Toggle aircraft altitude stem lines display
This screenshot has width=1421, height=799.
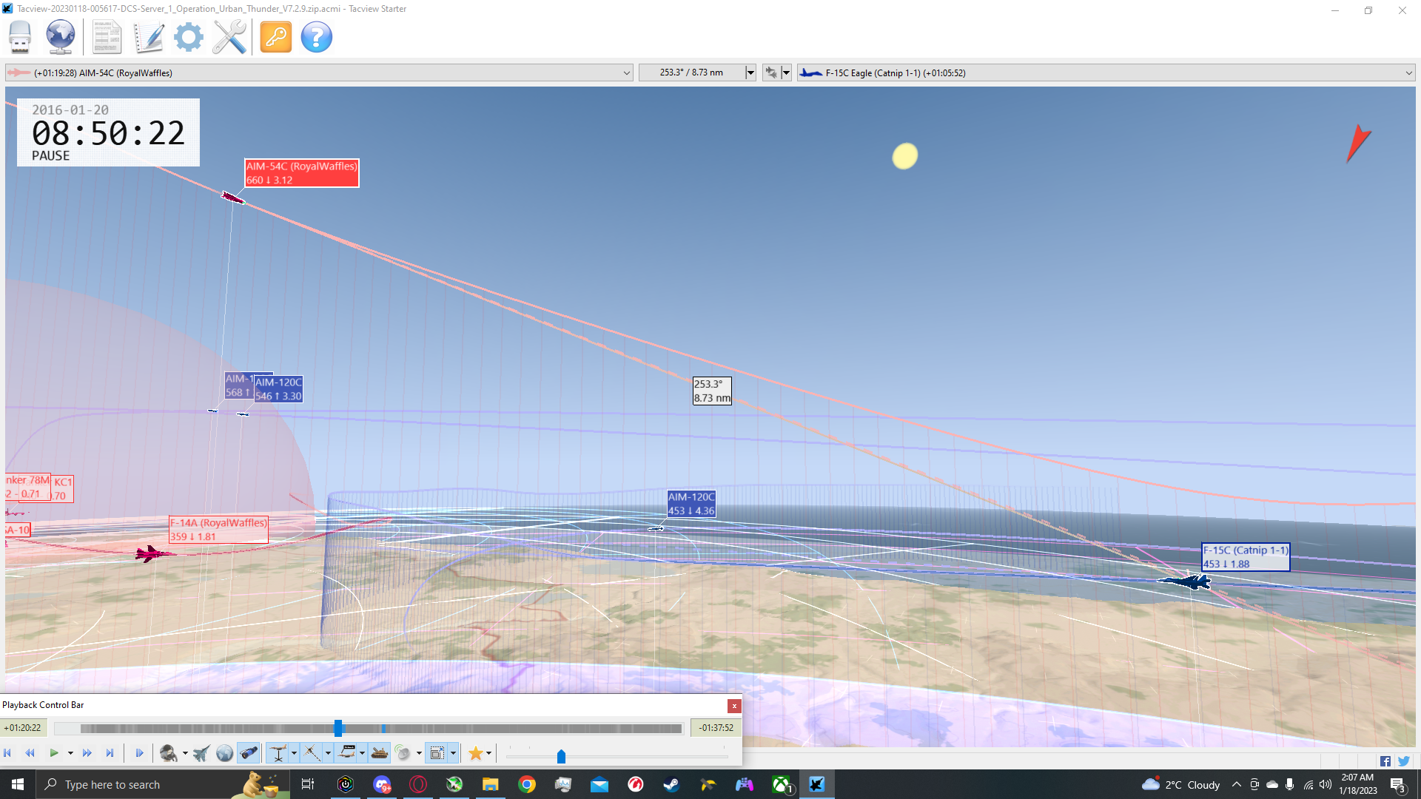point(278,753)
